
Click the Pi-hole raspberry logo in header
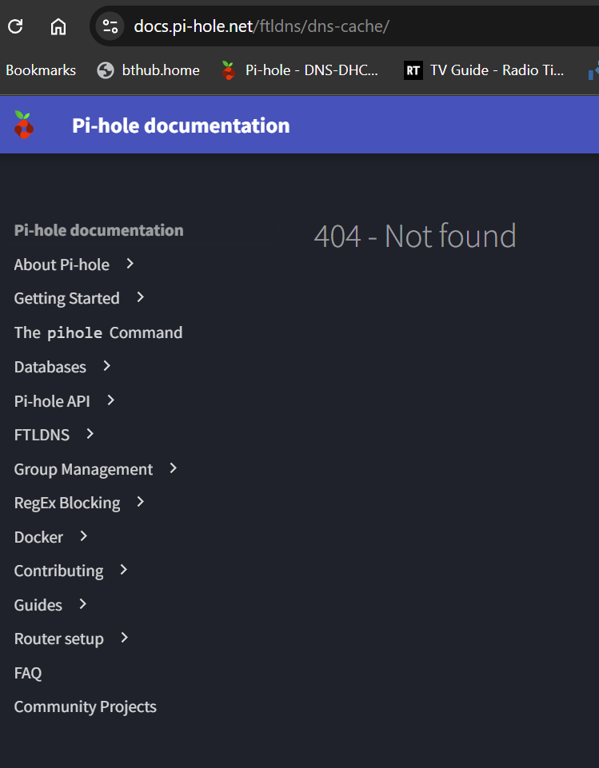(x=23, y=125)
